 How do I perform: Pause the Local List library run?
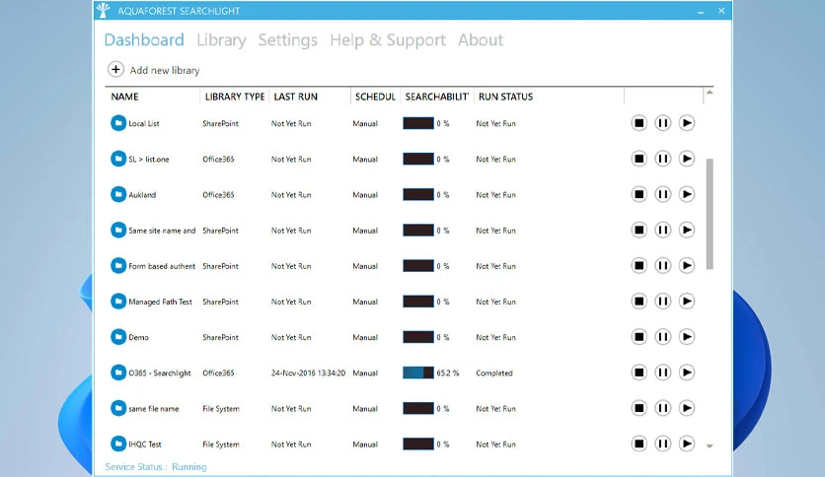663,123
